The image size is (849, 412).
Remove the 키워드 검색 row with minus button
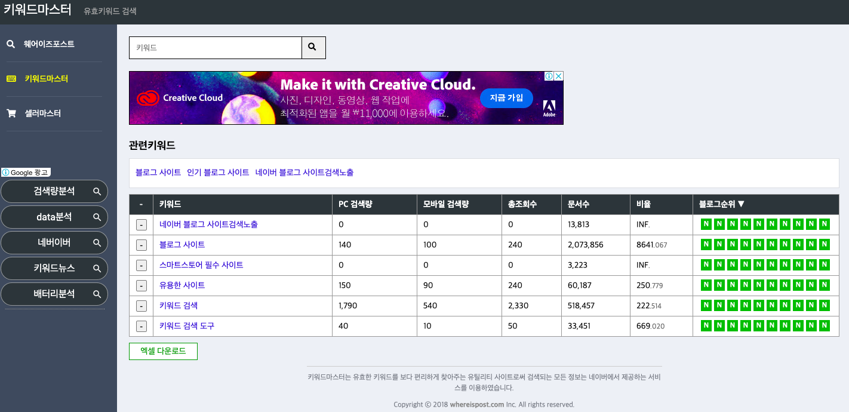click(141, 306)
